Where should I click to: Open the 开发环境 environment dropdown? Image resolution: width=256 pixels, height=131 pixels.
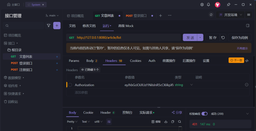231,15
